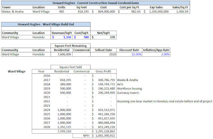Select the 'Square Feet Remaining' header cell
Image resolution: width=213 pixels, height=139 pixels.
(71, 46)
